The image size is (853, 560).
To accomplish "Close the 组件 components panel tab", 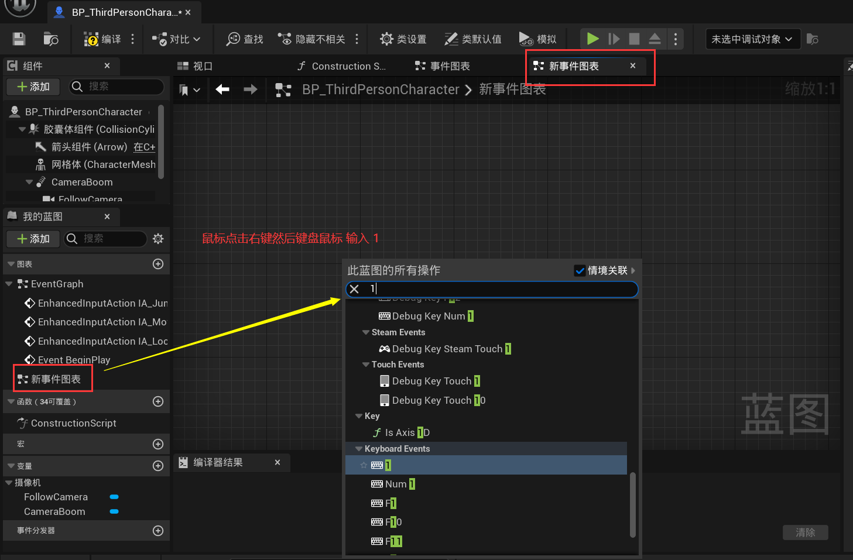I will [x=107, y=66].
